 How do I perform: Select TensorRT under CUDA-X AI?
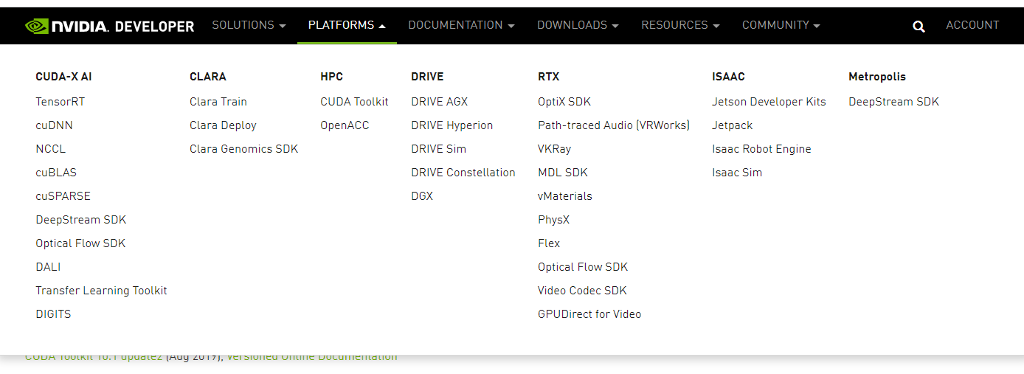[x=60, y=102]
